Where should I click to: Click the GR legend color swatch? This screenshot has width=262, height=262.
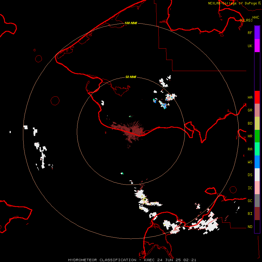point(257,110)
